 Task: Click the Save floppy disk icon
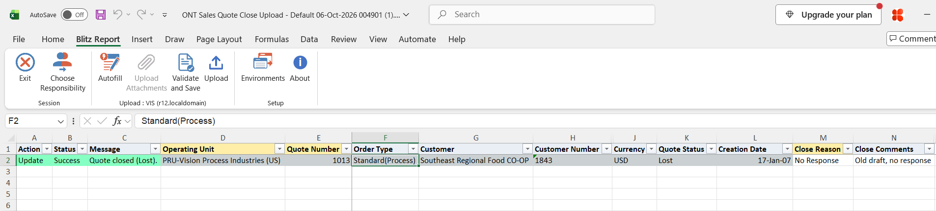coord(101,15)
